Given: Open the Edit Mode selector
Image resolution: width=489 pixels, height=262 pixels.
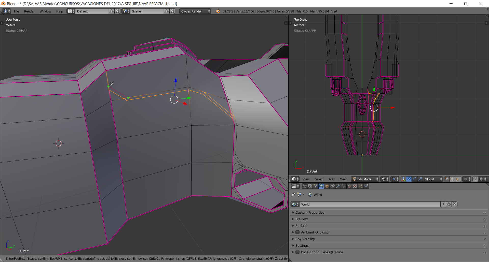Looking at the screenshot, I should point(365,179).
